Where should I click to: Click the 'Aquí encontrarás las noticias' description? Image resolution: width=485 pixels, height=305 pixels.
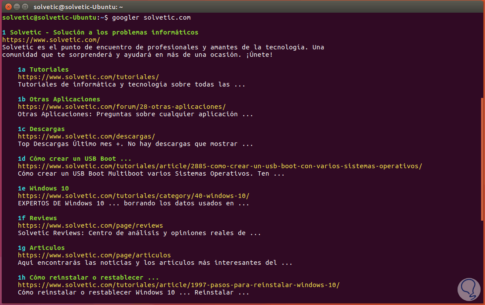tap(155, 263)
